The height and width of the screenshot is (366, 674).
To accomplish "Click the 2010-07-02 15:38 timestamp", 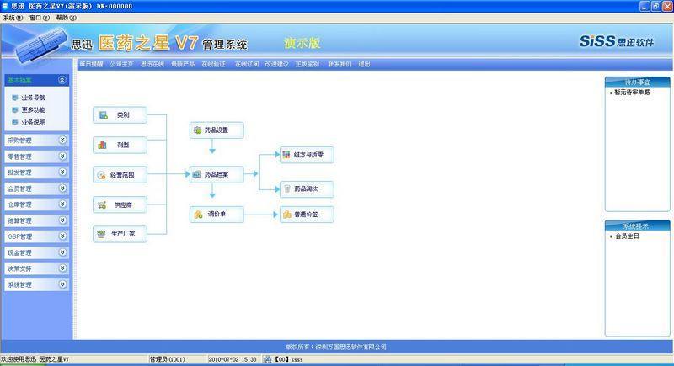I will click(233, 359).
